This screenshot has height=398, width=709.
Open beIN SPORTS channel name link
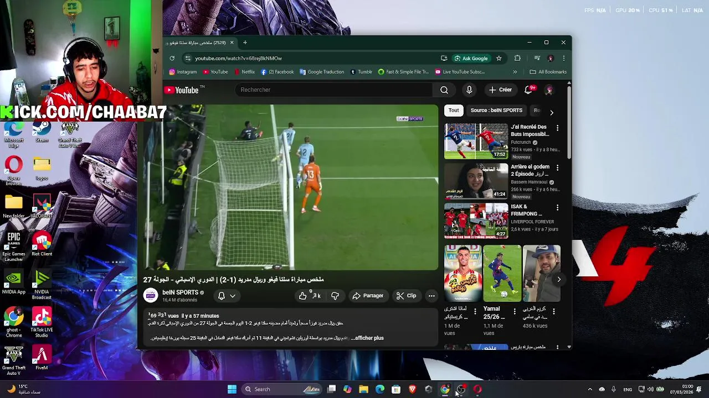point(180,292)
